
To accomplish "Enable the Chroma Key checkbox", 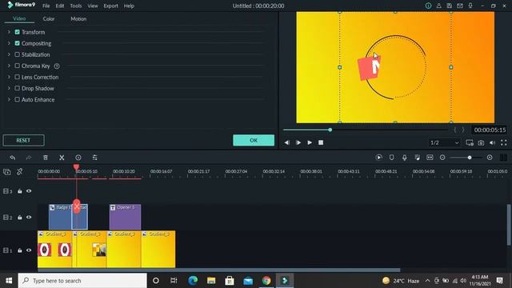I will [x=18, y=66].
